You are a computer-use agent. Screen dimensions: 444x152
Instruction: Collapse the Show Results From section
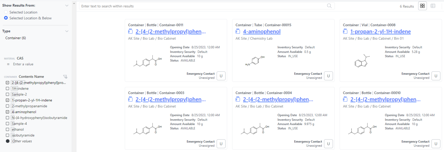point(67,6)
